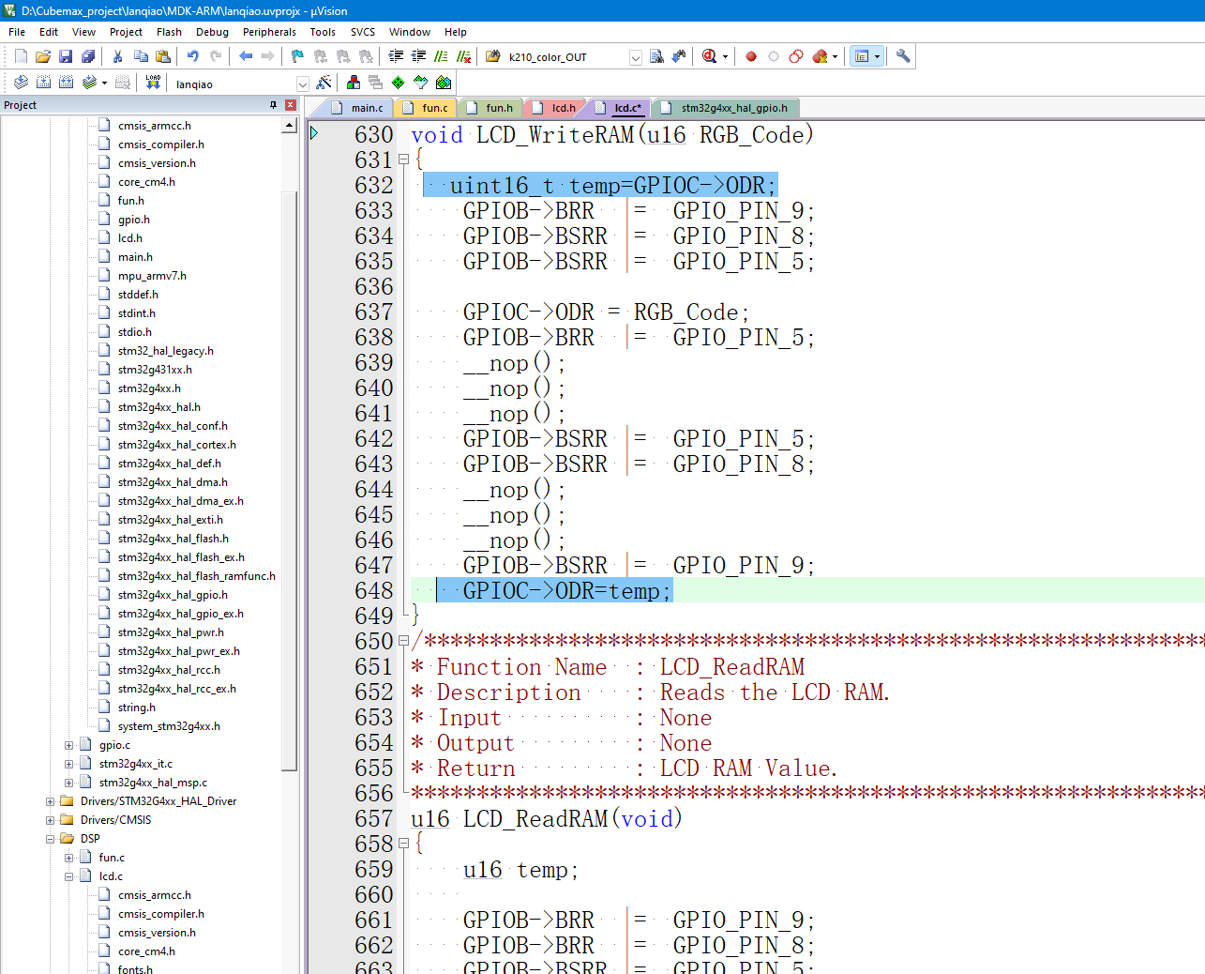Click the GPIOC->ODR=temp; code line
This screenshot has width=1205, height=974.
point(566,590)
